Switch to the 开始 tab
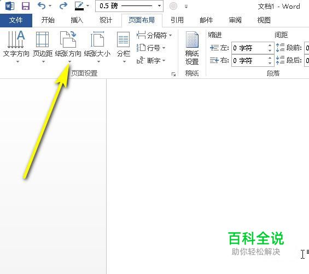Viewport: 309px width, 274px height. tap(48, 20)
